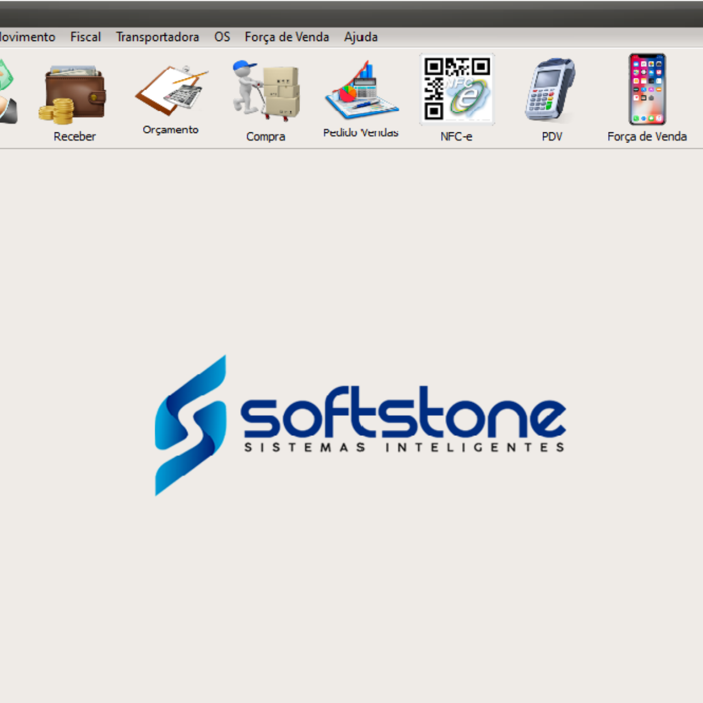The height and width of the screenshot is (703, 703).
Task: Open the Movimento menu
Action: tap(27, 37)
